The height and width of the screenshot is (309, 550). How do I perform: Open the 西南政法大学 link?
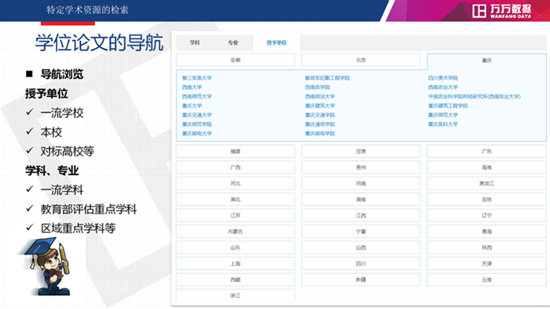[x=320, y=96]
